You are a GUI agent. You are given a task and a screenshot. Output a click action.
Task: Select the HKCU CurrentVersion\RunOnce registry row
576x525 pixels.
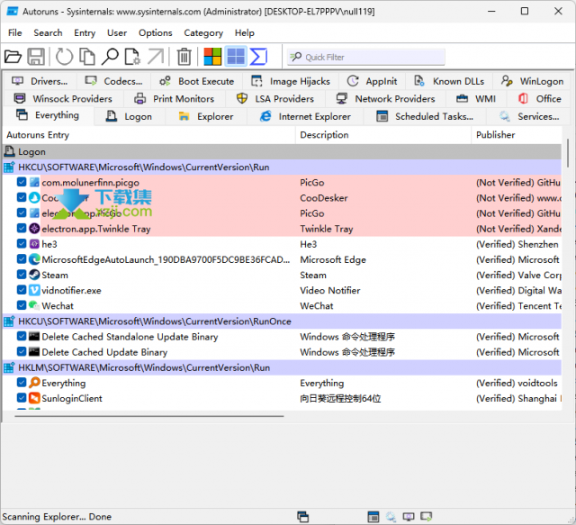coord(282,321)
